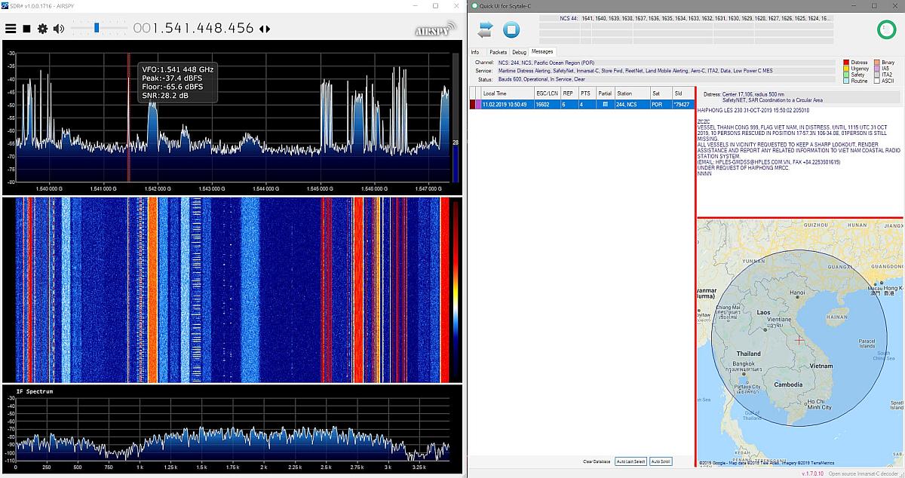Screen dimensions: 905x478
Task: Mute audio with the speaker icon
Action: point(58,29)
